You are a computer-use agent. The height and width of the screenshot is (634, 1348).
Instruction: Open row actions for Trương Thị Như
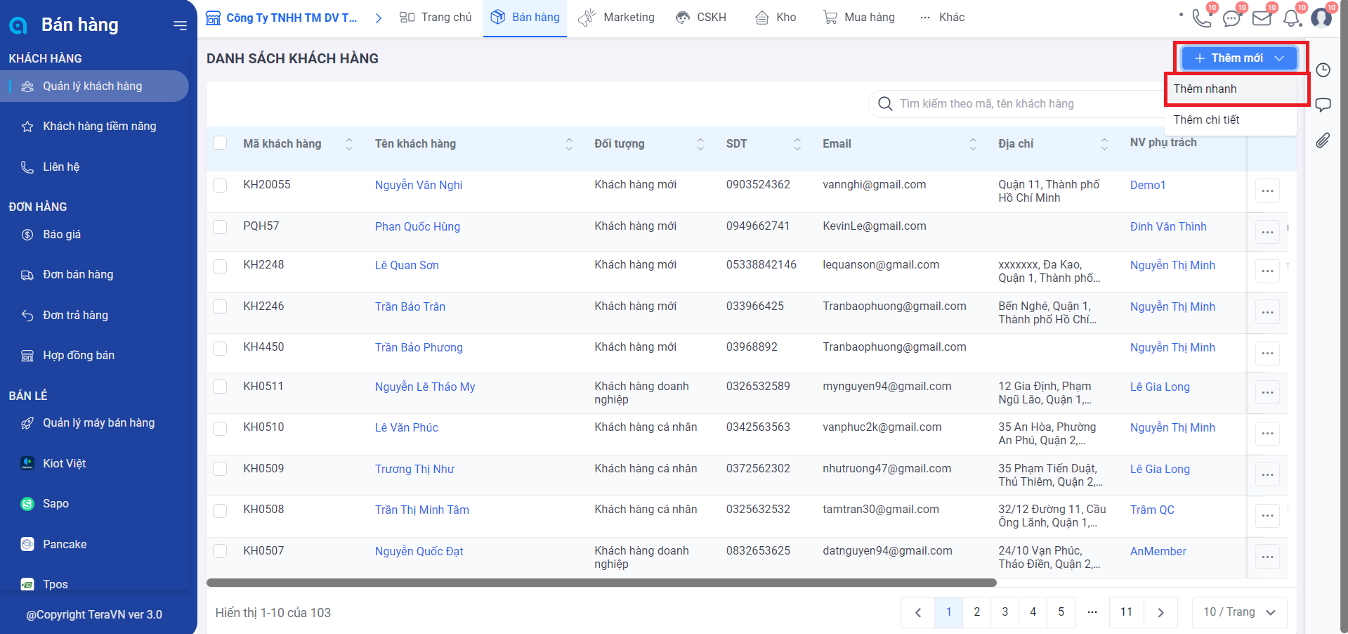coord(1267,474)
